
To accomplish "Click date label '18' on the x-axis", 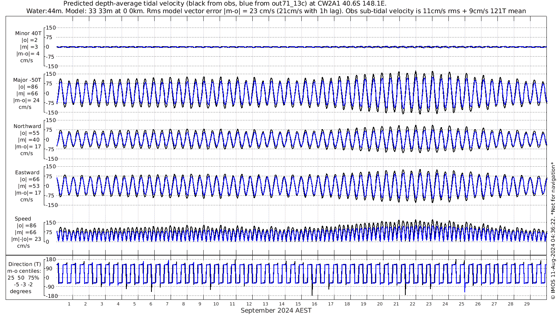I will pyautogui.click(x=347, y=304).
